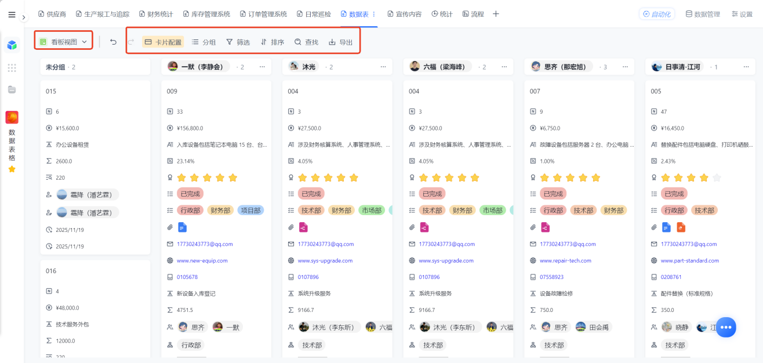Open the 统计 tab

(442, 14)
